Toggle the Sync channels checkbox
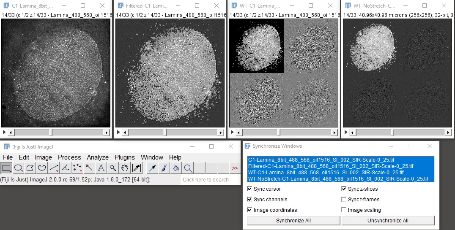Screen dimensions: 455x230 click(249, 199)
